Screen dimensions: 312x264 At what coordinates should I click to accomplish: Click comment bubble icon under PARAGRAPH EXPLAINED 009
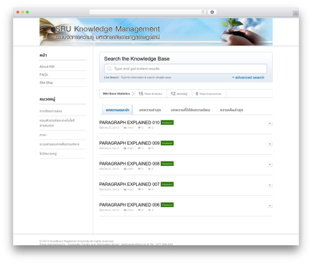139,149
